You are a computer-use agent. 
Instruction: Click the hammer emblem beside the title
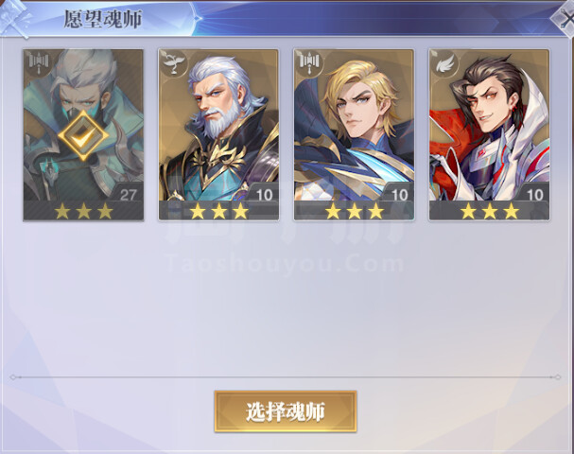(16, 18)
